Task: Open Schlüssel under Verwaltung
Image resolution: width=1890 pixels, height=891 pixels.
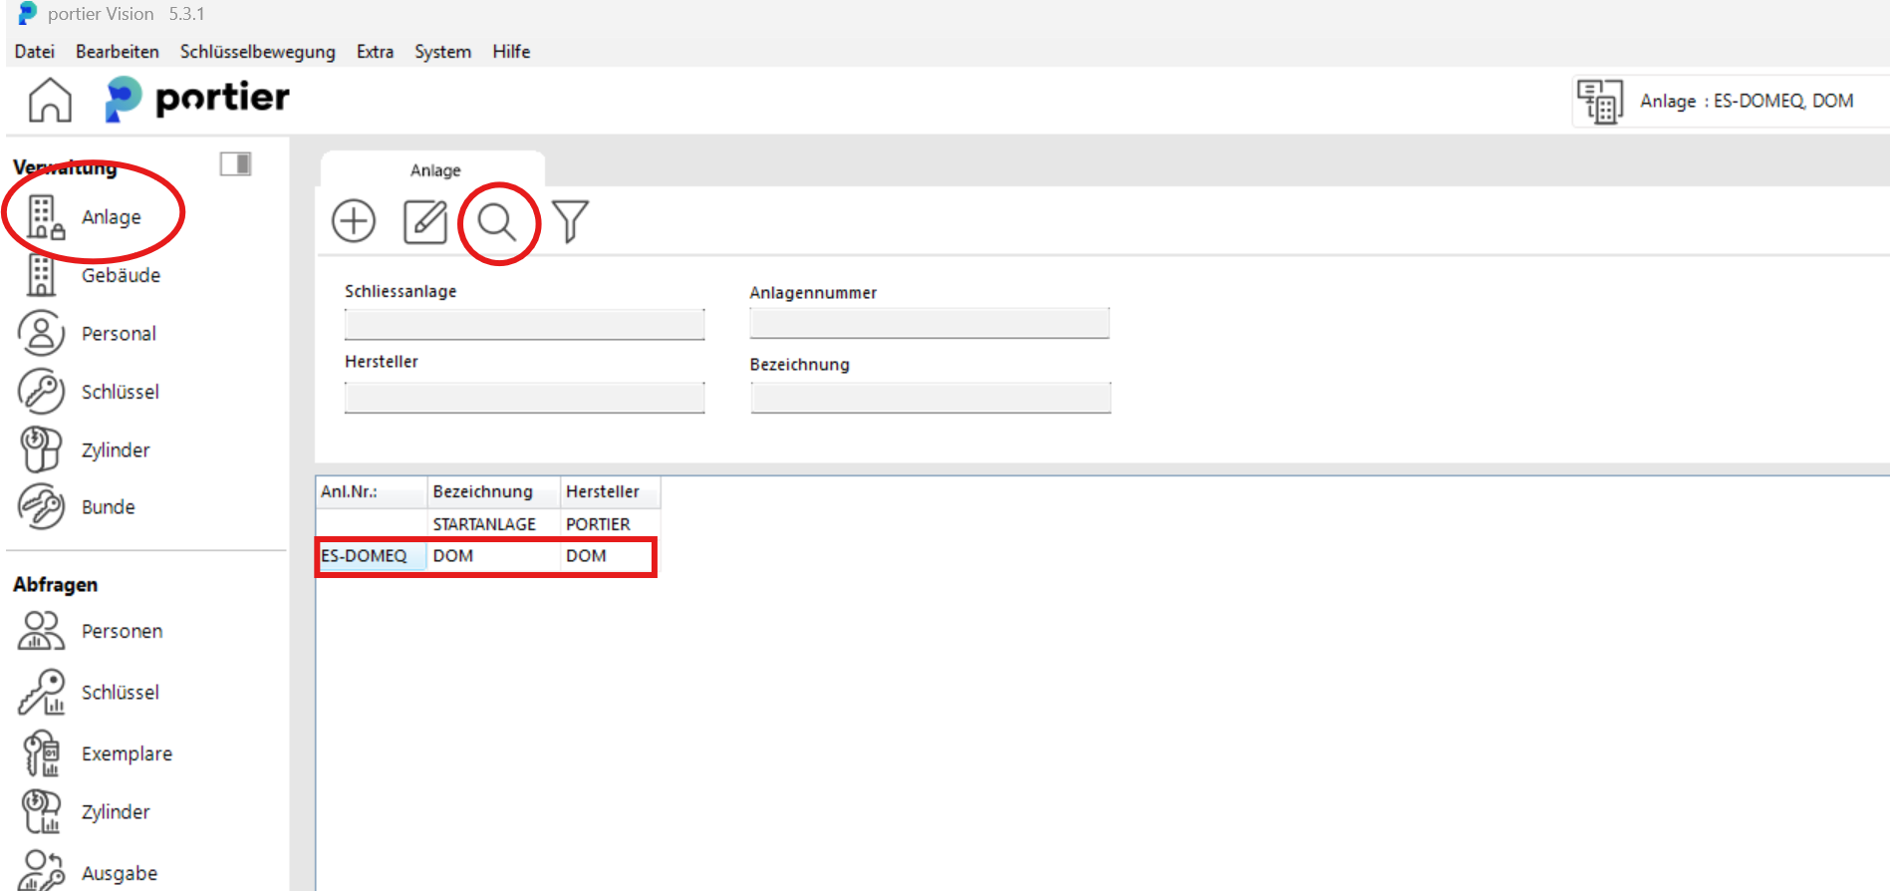Action: pos(90,392)
